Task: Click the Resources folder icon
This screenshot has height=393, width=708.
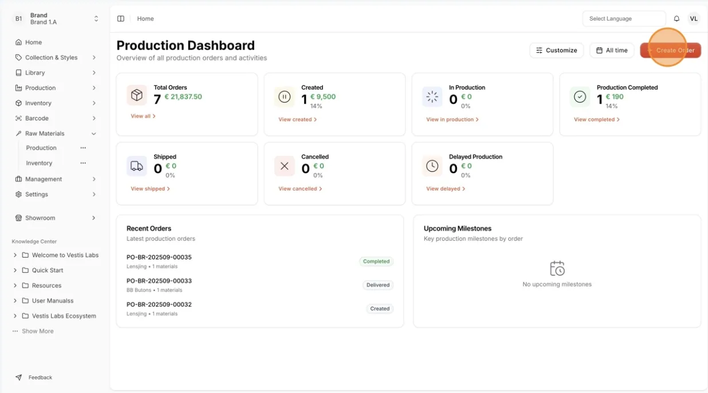Action: tap(25, 285)
